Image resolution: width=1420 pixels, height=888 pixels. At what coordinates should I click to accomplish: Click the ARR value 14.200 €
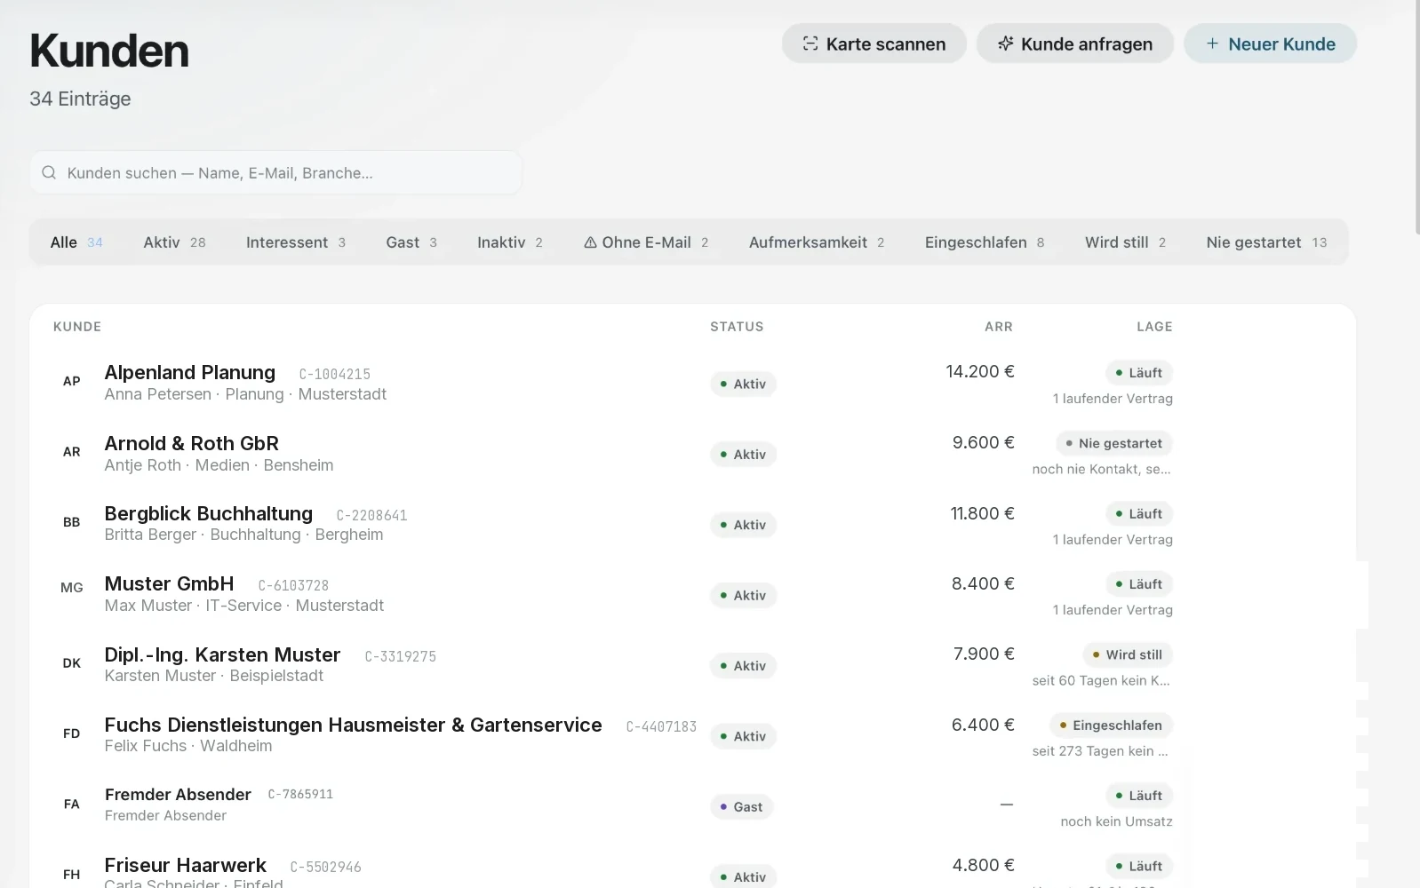pos(980,372)
